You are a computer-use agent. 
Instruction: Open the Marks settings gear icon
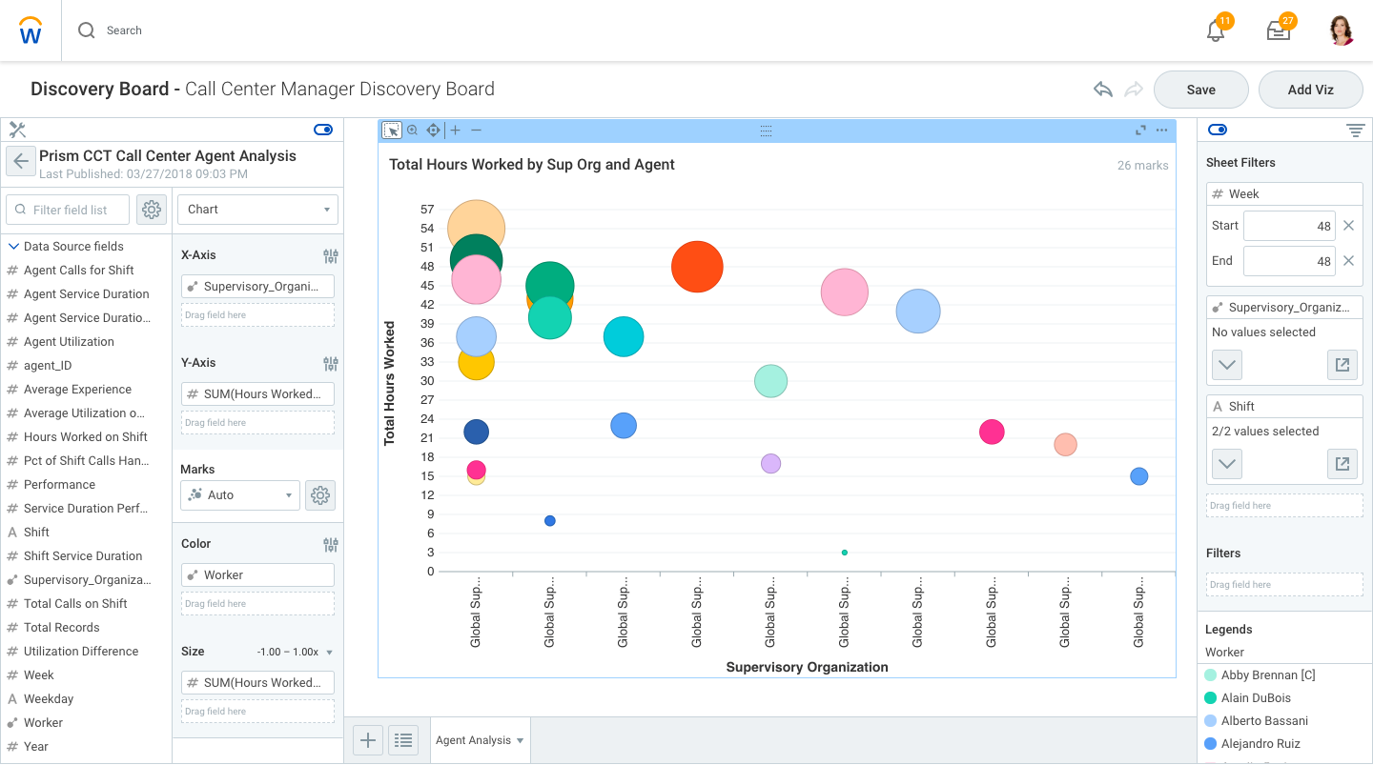coord(320,495)
